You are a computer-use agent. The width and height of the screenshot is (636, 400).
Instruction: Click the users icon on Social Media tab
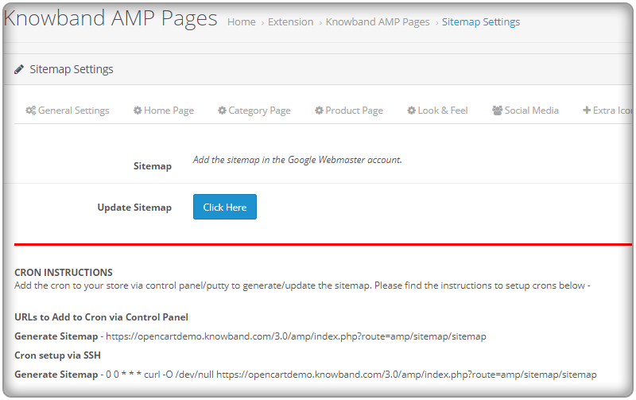pos(498,111)
